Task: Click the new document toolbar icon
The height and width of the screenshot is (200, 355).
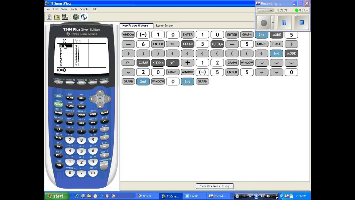Action: tap(49, 17)
